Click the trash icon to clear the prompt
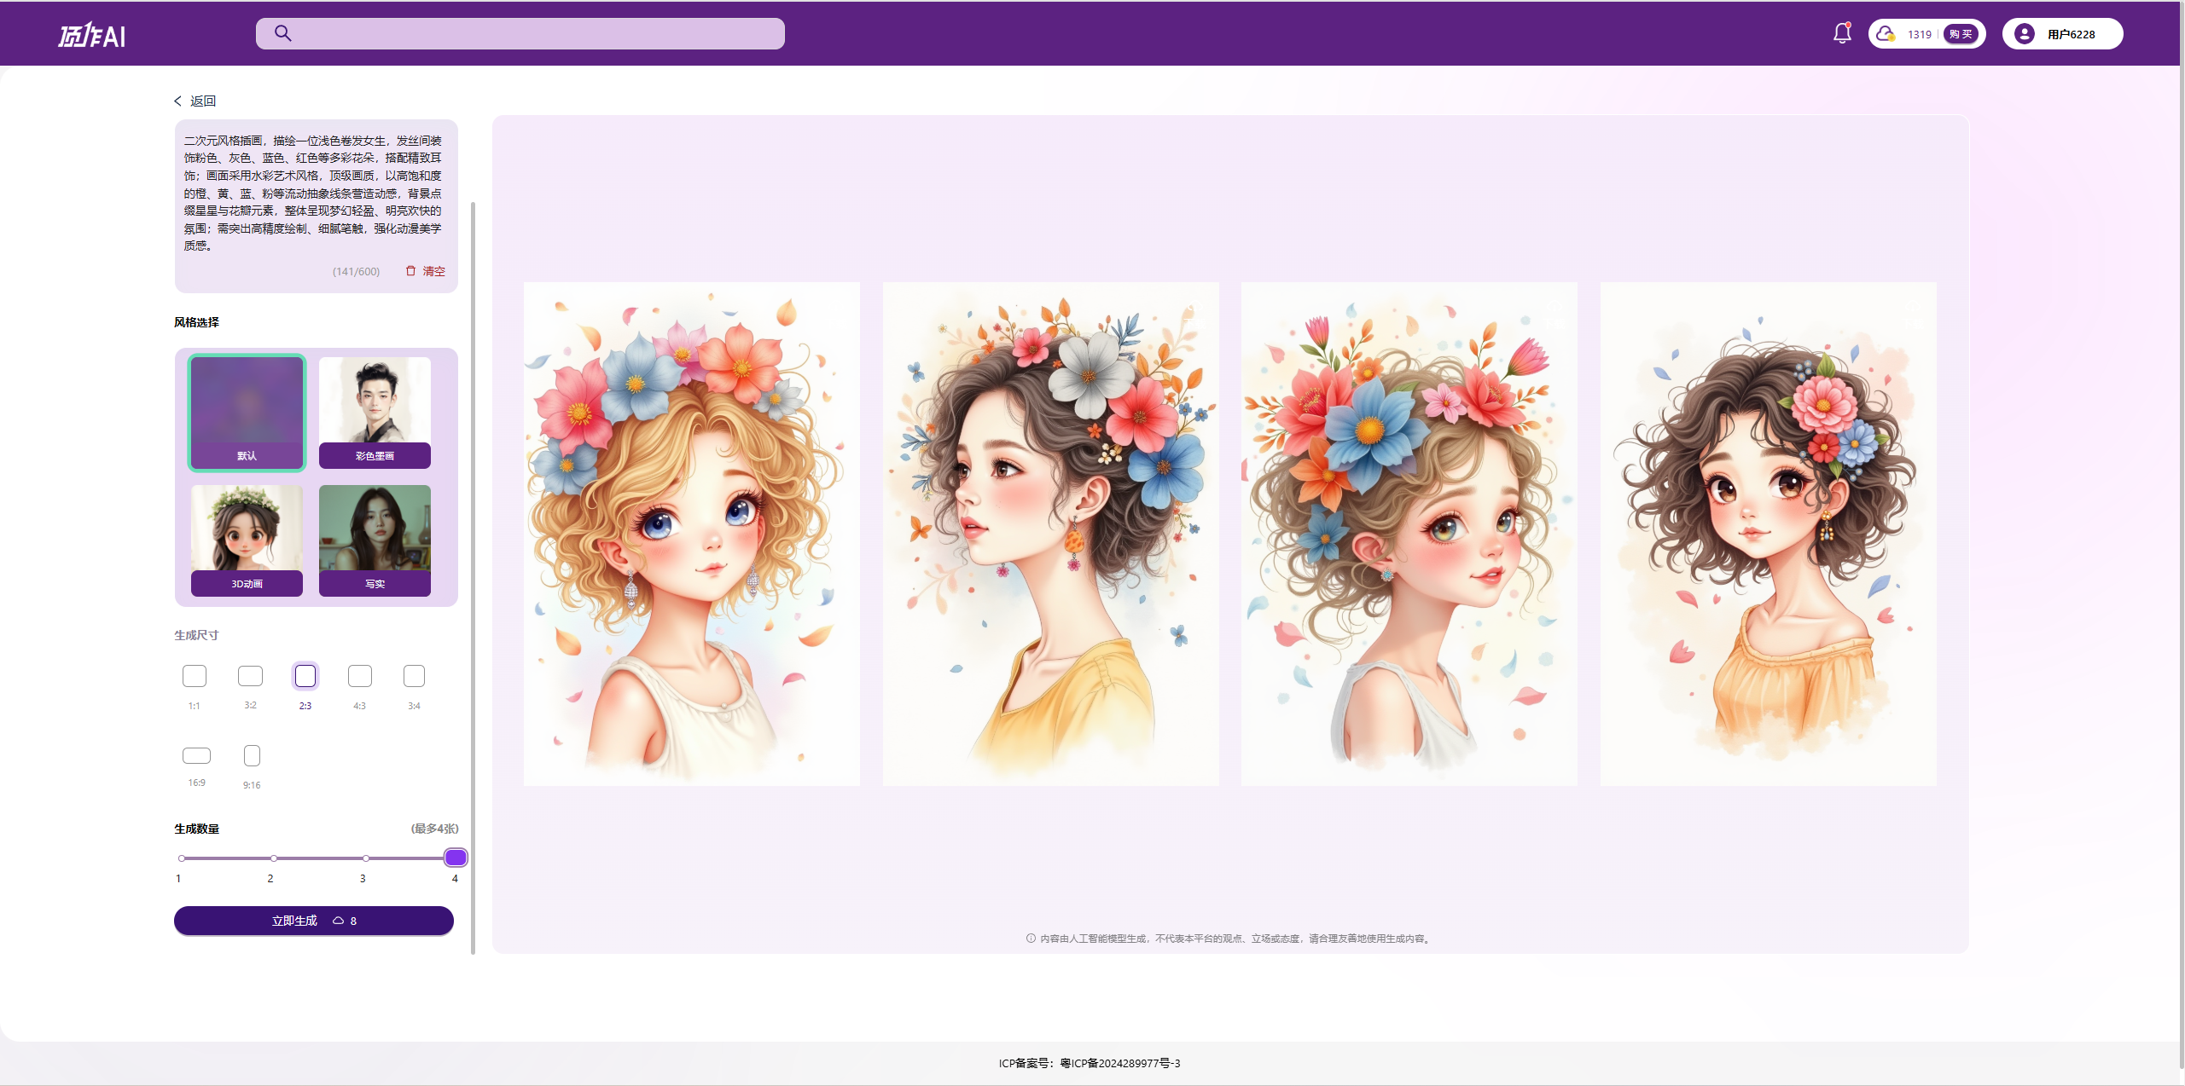Viewport: 2185px width, 1086px height. [x=410, y=271]
